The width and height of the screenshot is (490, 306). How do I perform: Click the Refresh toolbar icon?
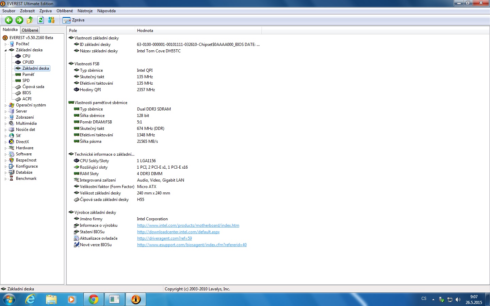tap(41, 20)
